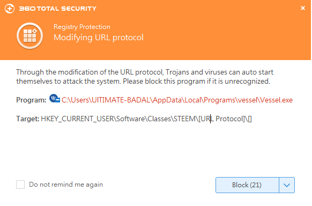312x206 pixels.
Task: Click the Trojans and viruses warning paragraph
Action: 145,77
